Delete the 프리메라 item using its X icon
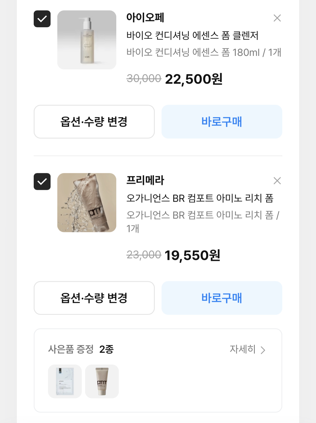 pos(277,181)
